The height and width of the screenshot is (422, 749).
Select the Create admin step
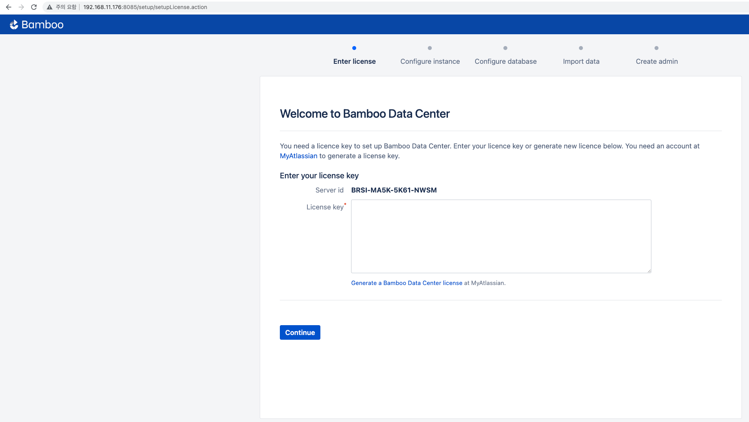coord(657,61)
